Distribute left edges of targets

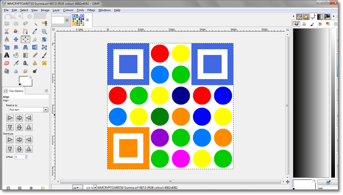click(10, 139)
